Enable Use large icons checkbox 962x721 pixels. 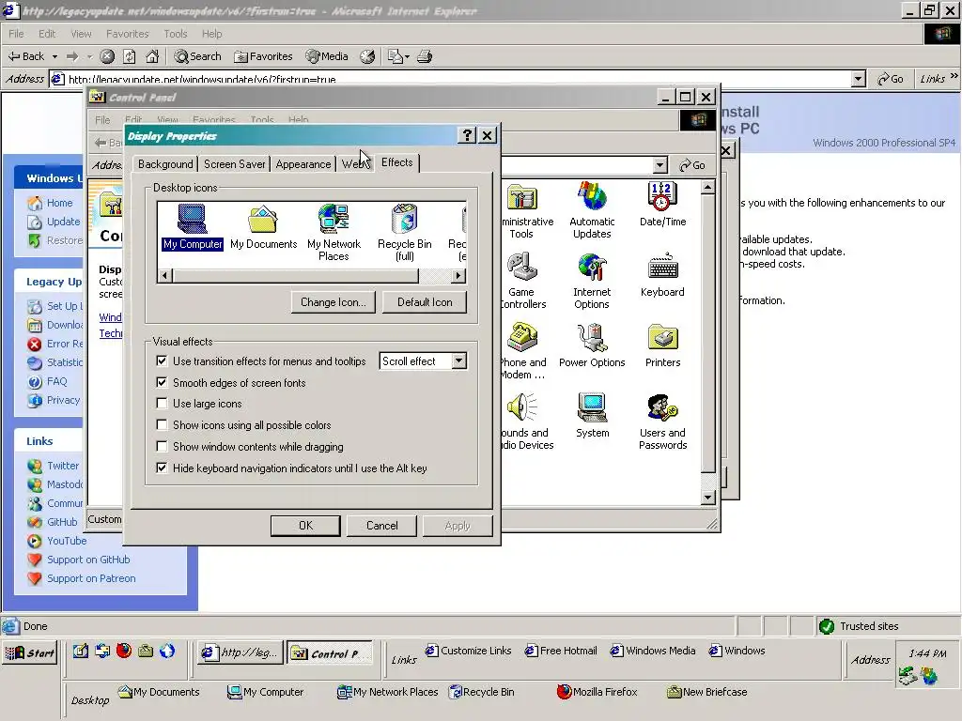tap(162, 403)
